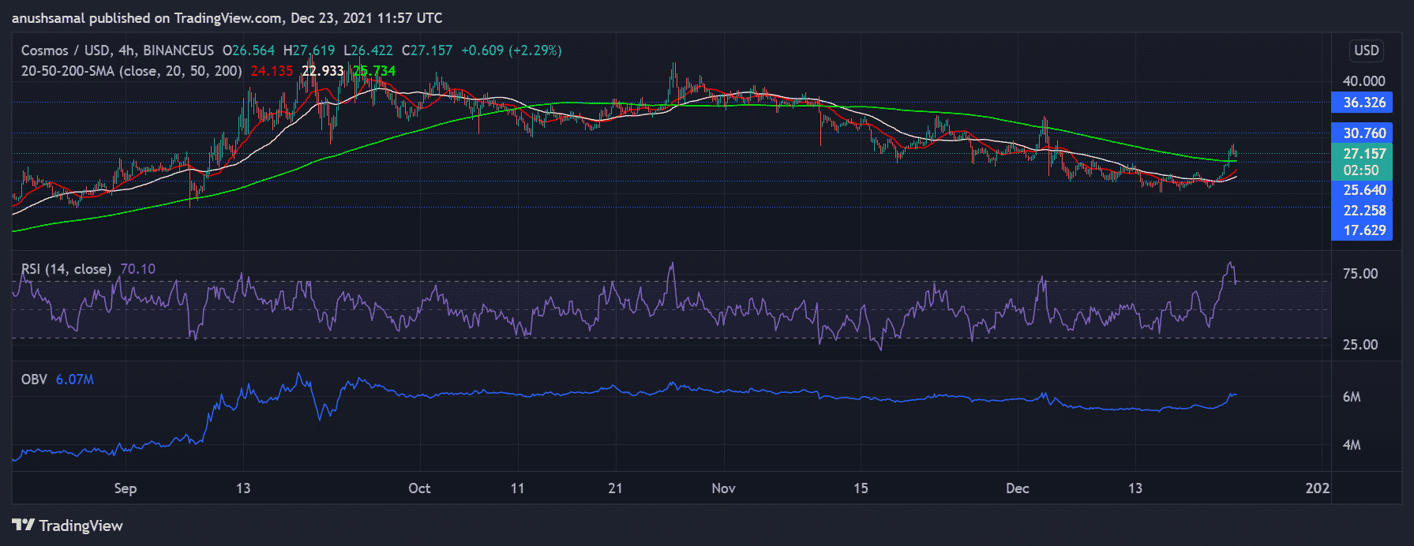Image resolution: width=1414 pixels, height=546 pixels.
Task: Click the white SMA value 22.933
Action: coord(323,71)
